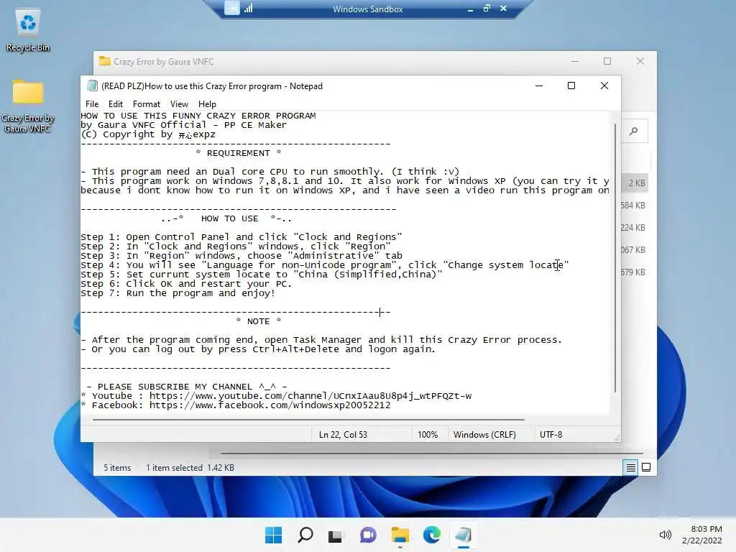Image resolution: width=736 pixels, height=552 pixels.
Task: Open File Explorer from the taskbar
Action: coord(400,535)
